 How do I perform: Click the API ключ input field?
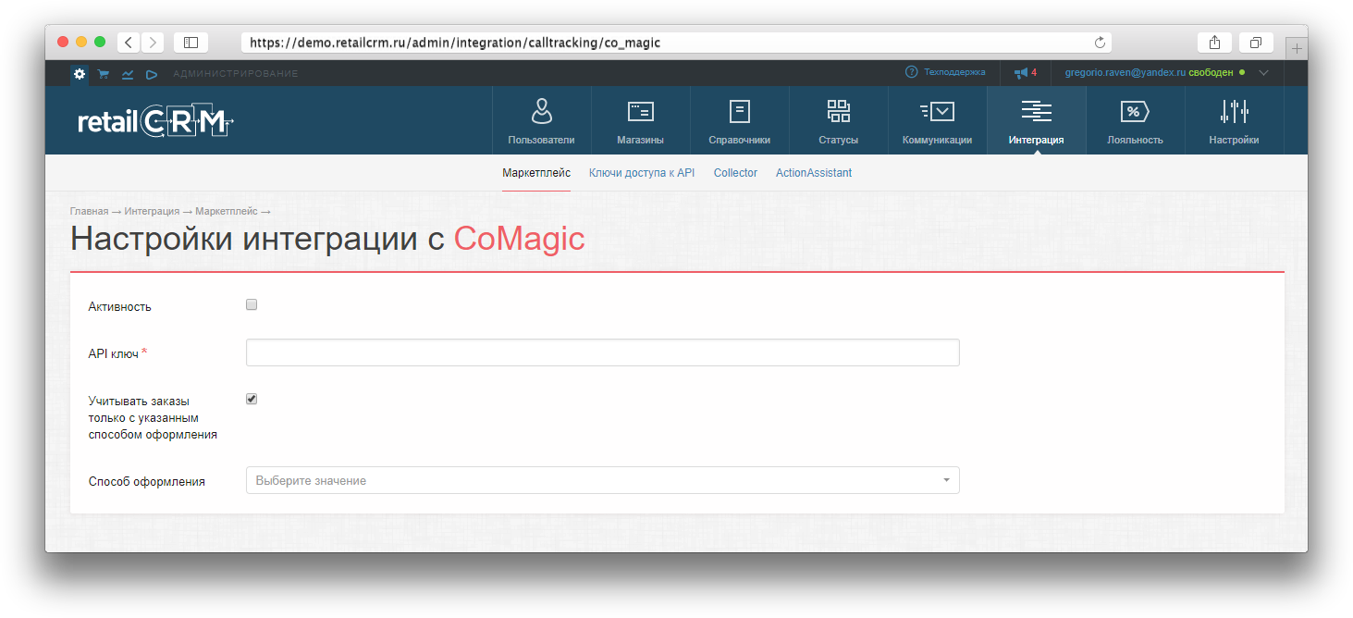click(x=602, y=352)
